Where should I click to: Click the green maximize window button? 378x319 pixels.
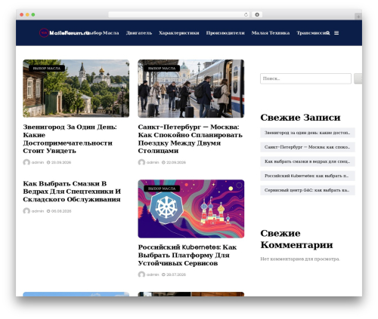click(x=33, y=14)
